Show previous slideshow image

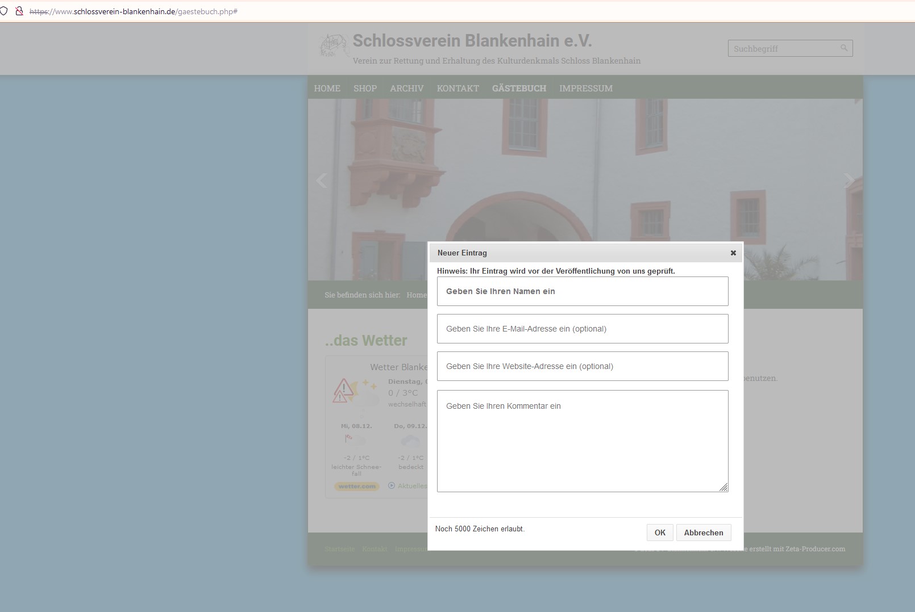322,181
